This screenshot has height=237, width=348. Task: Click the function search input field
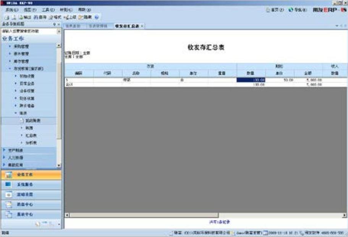point(29,31)
